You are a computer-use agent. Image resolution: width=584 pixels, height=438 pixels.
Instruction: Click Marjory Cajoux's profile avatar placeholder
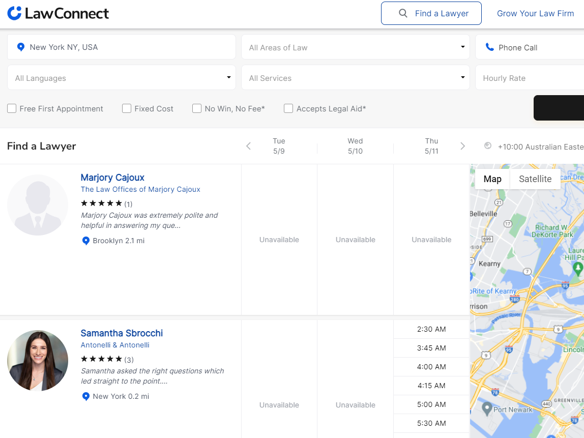click(x=38, y=205)
